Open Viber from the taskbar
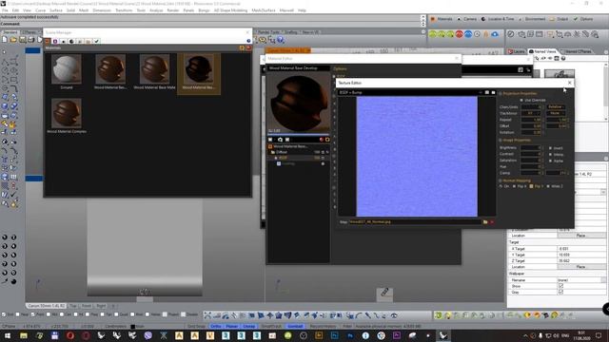The width and height of the screenshot is (609, 342). [148, 335]
